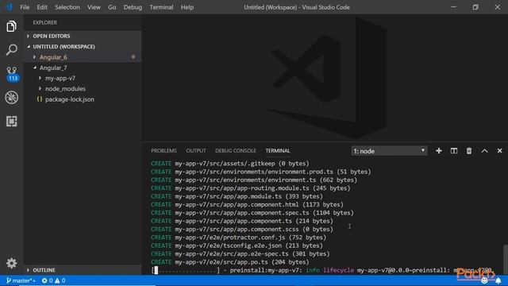Viewport: 508px width, 286px height.
Task: Open the Explorer view in activity bar
Action: (11, 26)
